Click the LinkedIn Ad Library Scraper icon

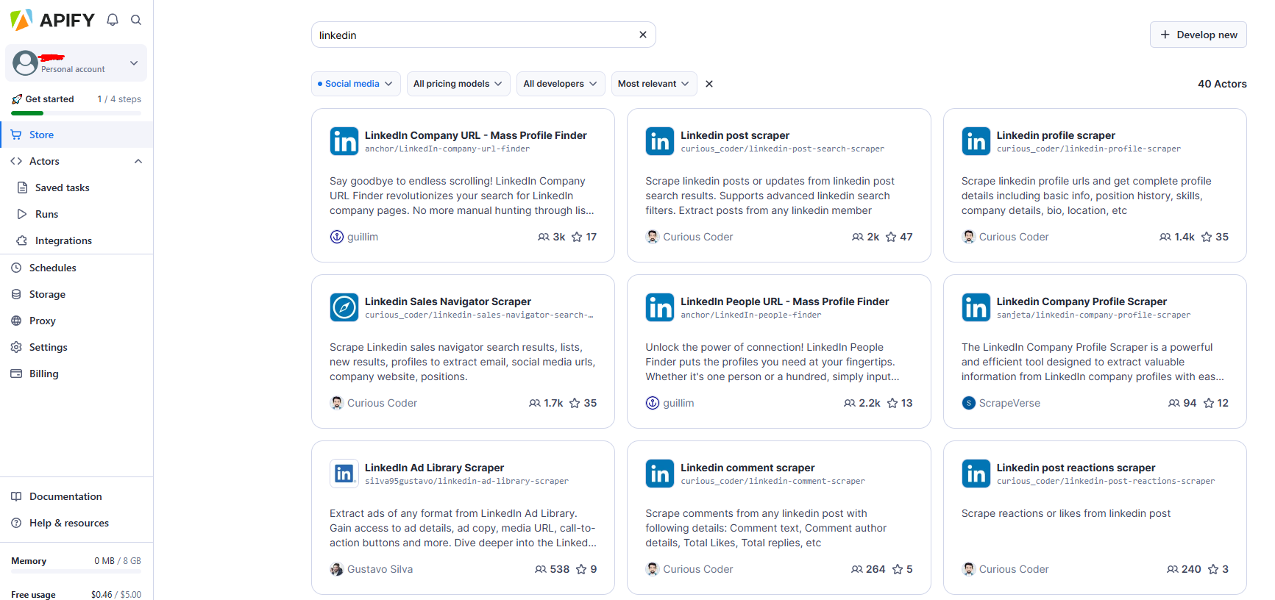[x=344, y=474]
